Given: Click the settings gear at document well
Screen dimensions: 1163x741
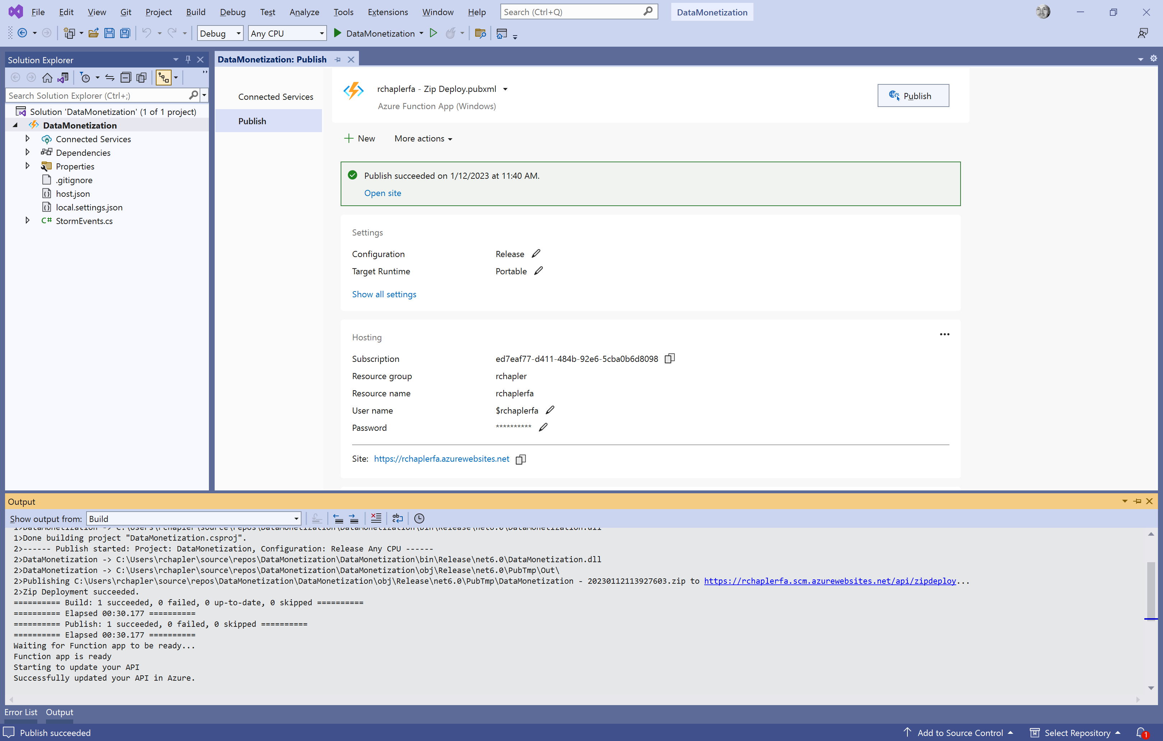Looking at the screenshot, I should coord(1153,59).
